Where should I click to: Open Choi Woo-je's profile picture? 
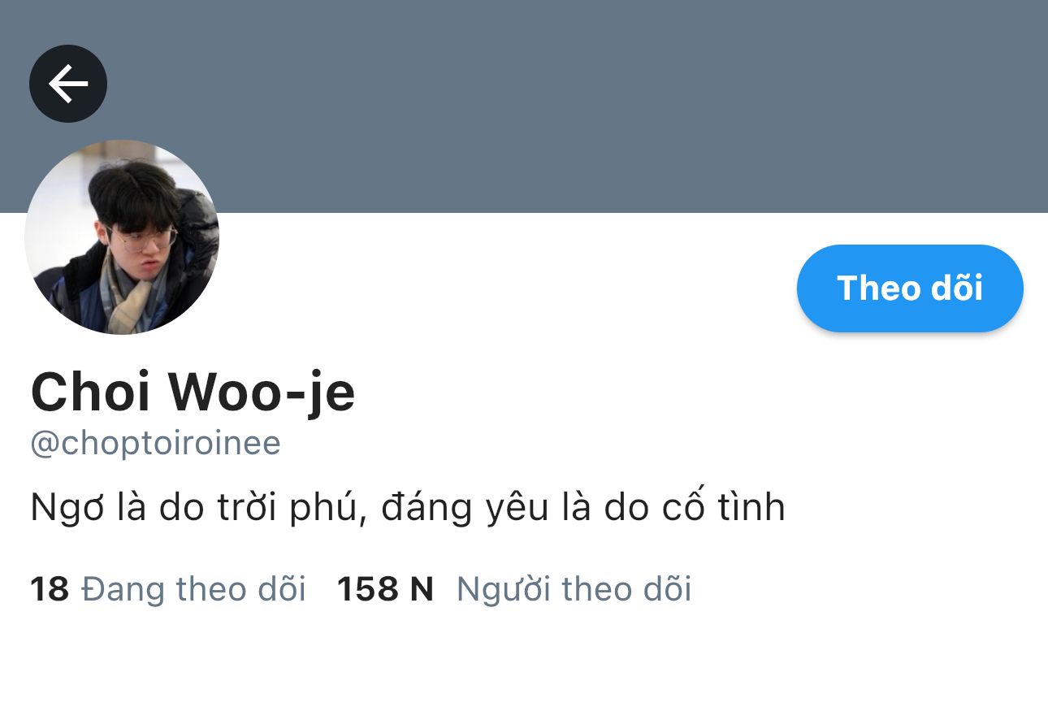point(122,237)
